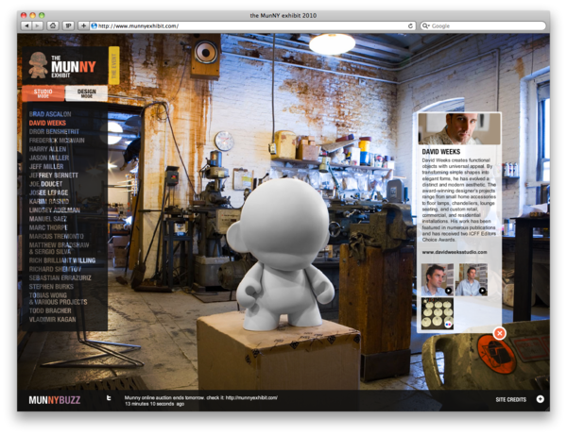Click the David Weeks portrait photo
Screen dimensions: 567x435
click(x=459, y=129)
